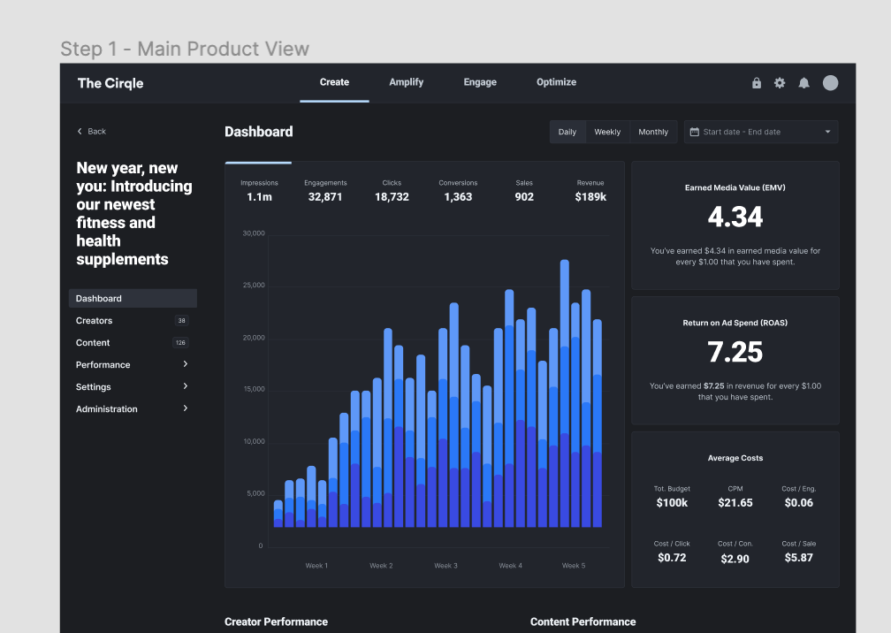Check notifications via the bell icon
Image resolution: width=891 pixels, height=633 pixels.
(803, 82)
